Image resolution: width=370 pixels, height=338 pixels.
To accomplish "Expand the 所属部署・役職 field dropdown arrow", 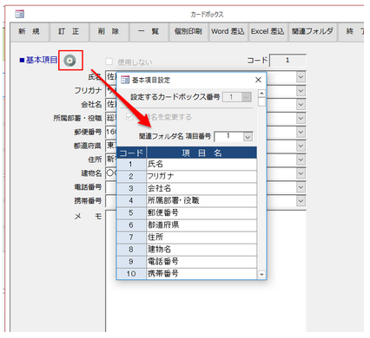I will click(301, 119).
